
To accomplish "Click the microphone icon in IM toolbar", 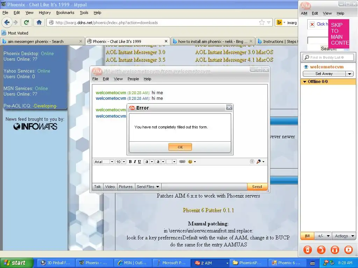I will tap(259, 162).
